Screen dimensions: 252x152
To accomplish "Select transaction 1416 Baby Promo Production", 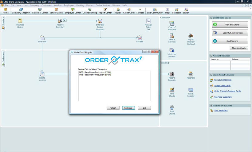I will [x=95, y=75].
